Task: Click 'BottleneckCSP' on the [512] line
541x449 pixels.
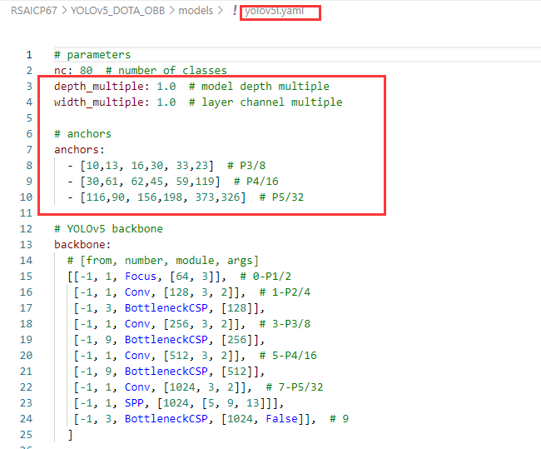Action: click(166, 372)
